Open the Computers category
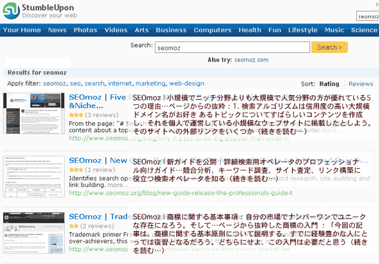379x264 pixels. pos(212,30)
